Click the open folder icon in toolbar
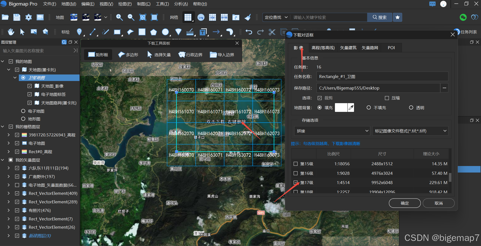481x246 pixels. (5, 17)
